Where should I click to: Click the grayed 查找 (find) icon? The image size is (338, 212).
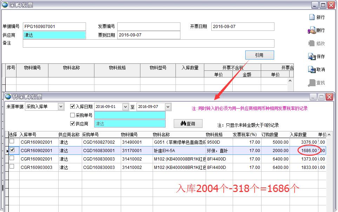tap(312, 83)
